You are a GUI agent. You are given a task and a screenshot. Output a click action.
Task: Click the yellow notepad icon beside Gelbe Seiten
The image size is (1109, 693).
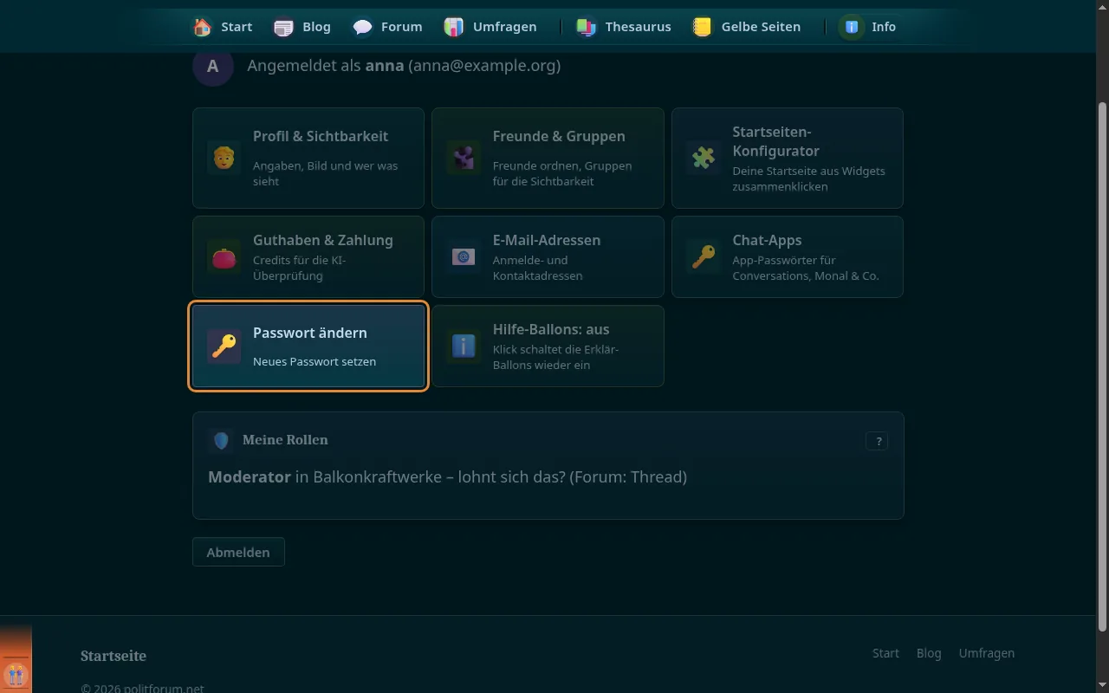(702, 27)
